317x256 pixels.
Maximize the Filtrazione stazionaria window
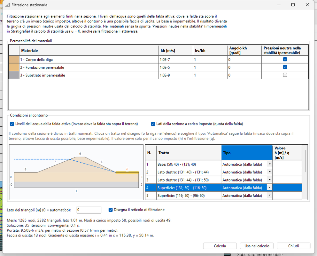(x=293, y=5)
